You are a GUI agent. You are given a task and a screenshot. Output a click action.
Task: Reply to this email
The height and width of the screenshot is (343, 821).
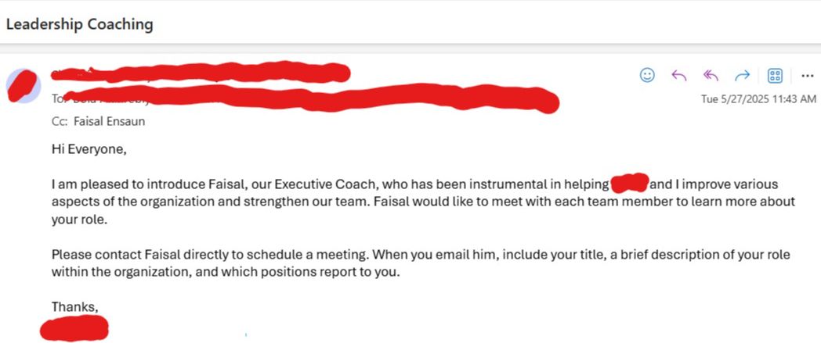[x=679, y=75]
